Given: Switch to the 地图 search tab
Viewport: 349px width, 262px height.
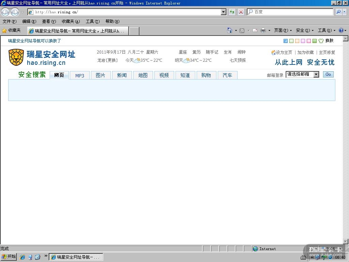Looking at the screenshot, I should point(143,75).
